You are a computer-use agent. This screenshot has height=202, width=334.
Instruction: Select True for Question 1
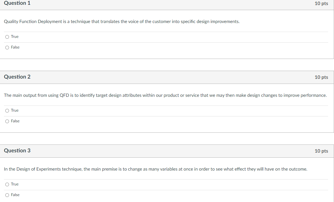[7, 36]
